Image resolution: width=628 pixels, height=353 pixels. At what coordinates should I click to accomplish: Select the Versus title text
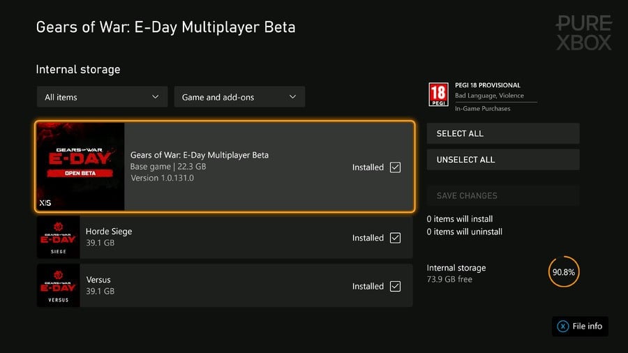click(98, 280)
